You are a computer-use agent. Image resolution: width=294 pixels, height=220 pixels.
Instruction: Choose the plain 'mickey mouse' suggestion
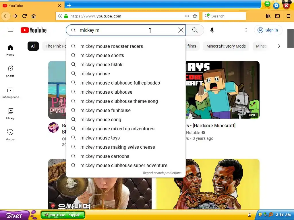point(126,74)
